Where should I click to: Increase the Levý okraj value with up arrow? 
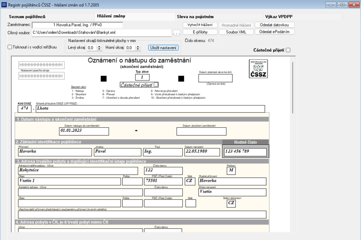coord(99,46)
